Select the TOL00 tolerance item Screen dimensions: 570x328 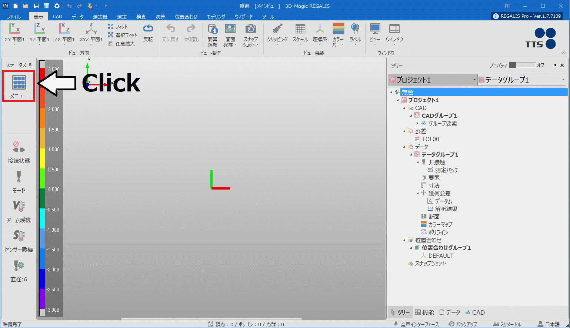click(430, 139)
